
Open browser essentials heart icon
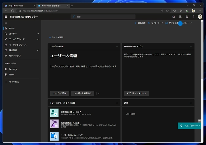pos(187,11)
